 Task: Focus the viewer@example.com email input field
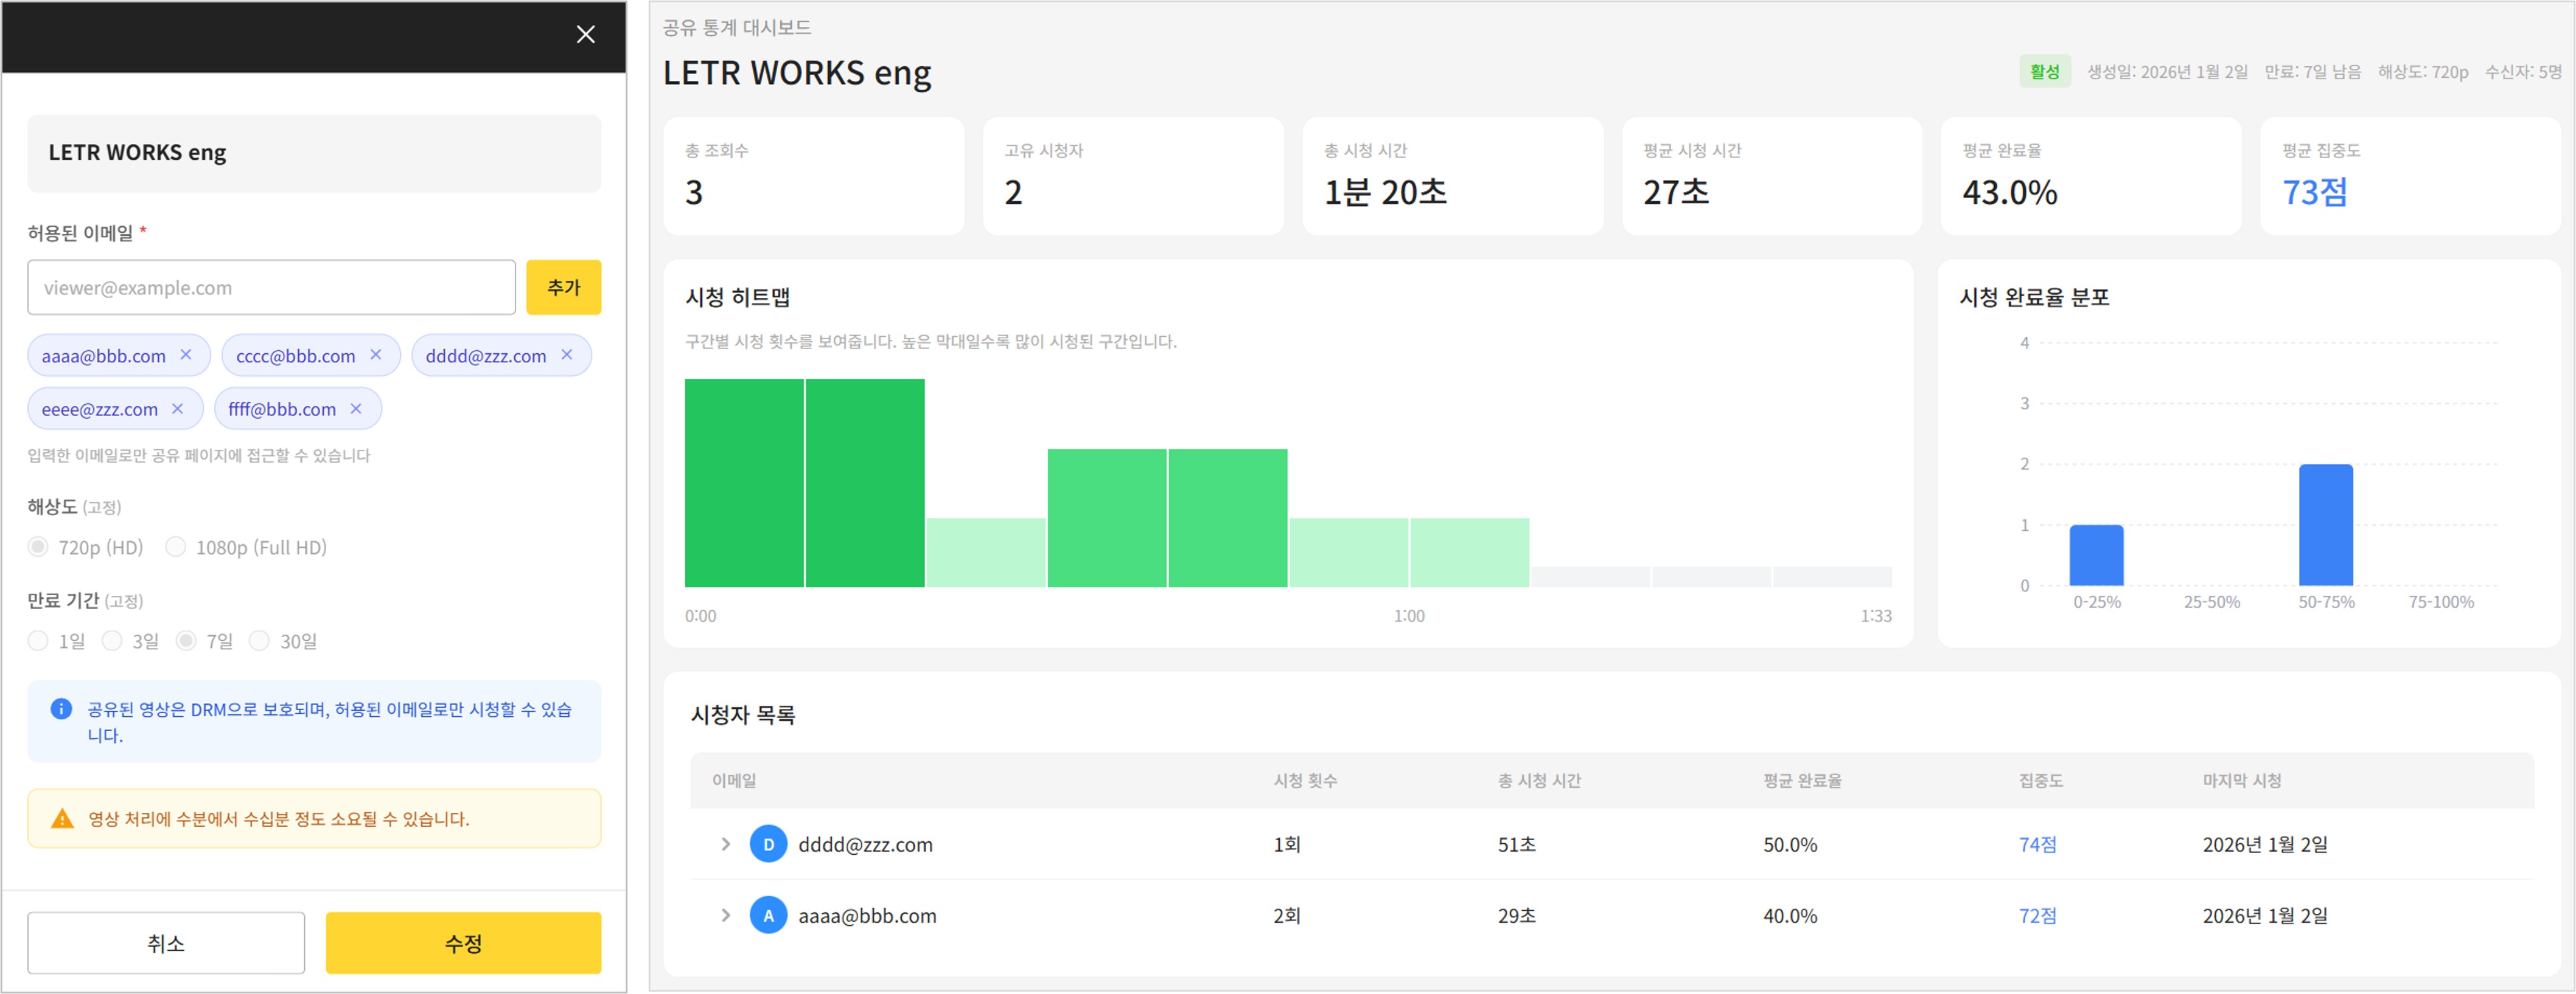271,288
